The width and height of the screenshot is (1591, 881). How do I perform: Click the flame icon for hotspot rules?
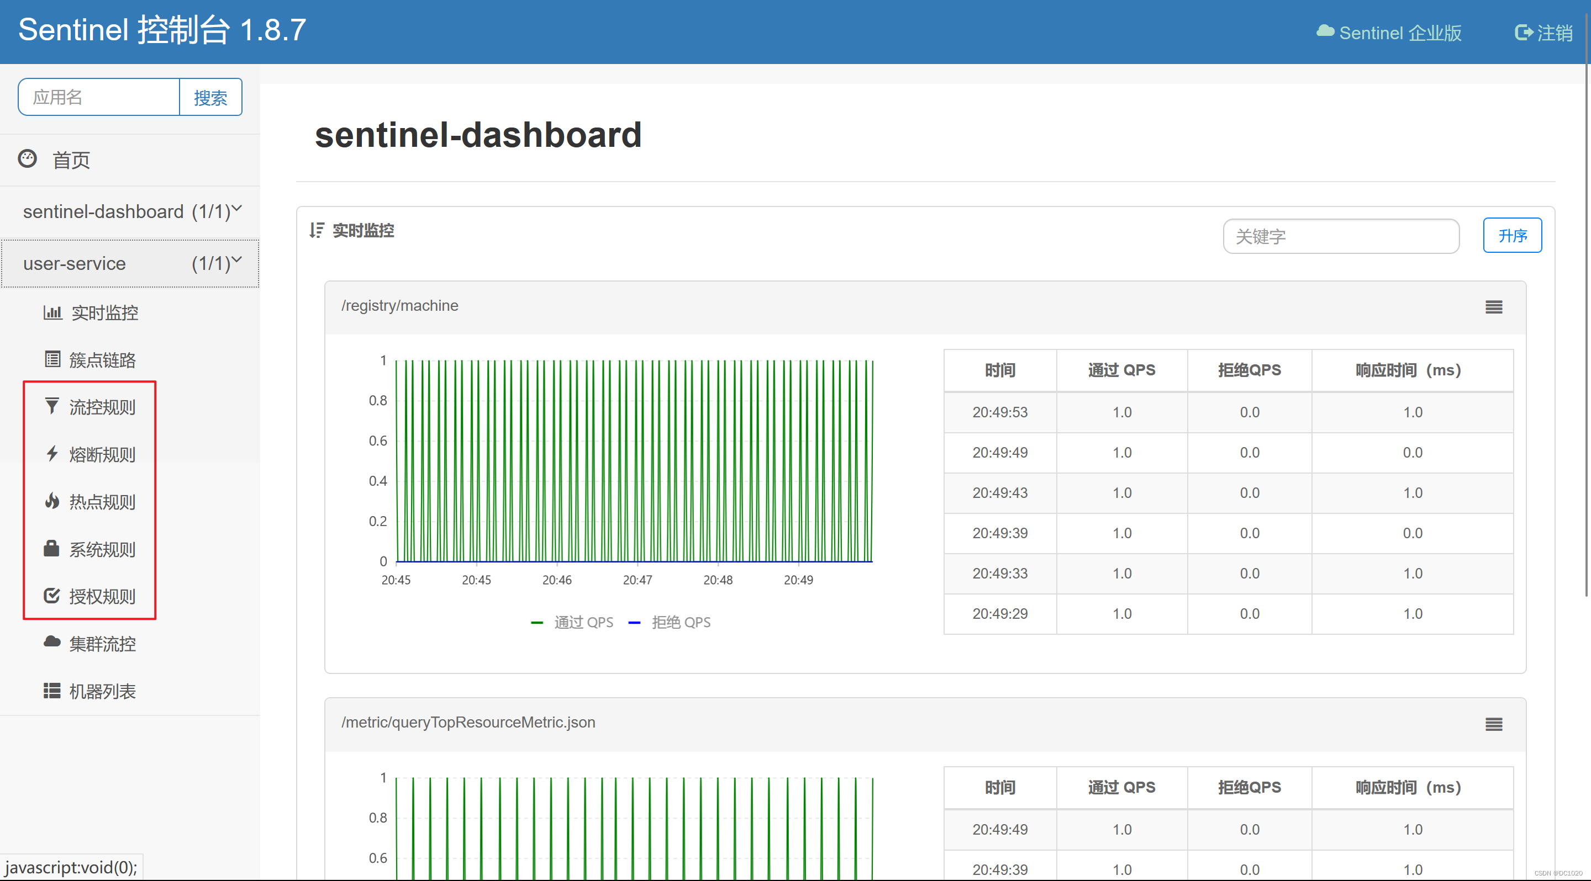(x=52, y=500)
